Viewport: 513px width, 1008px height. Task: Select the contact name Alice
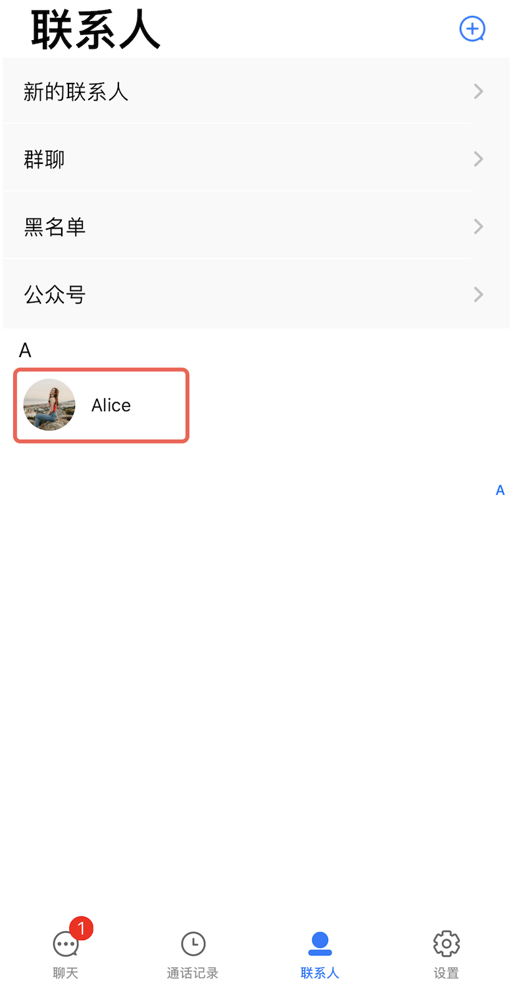point(111,405)
